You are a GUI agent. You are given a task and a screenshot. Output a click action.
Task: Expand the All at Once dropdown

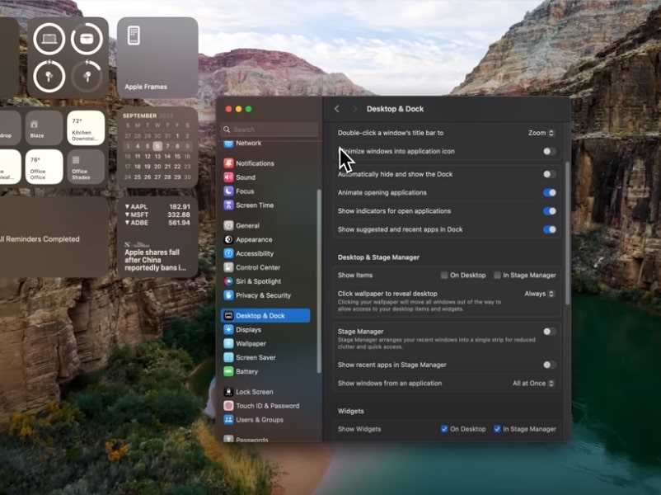(x=533, y=383)
